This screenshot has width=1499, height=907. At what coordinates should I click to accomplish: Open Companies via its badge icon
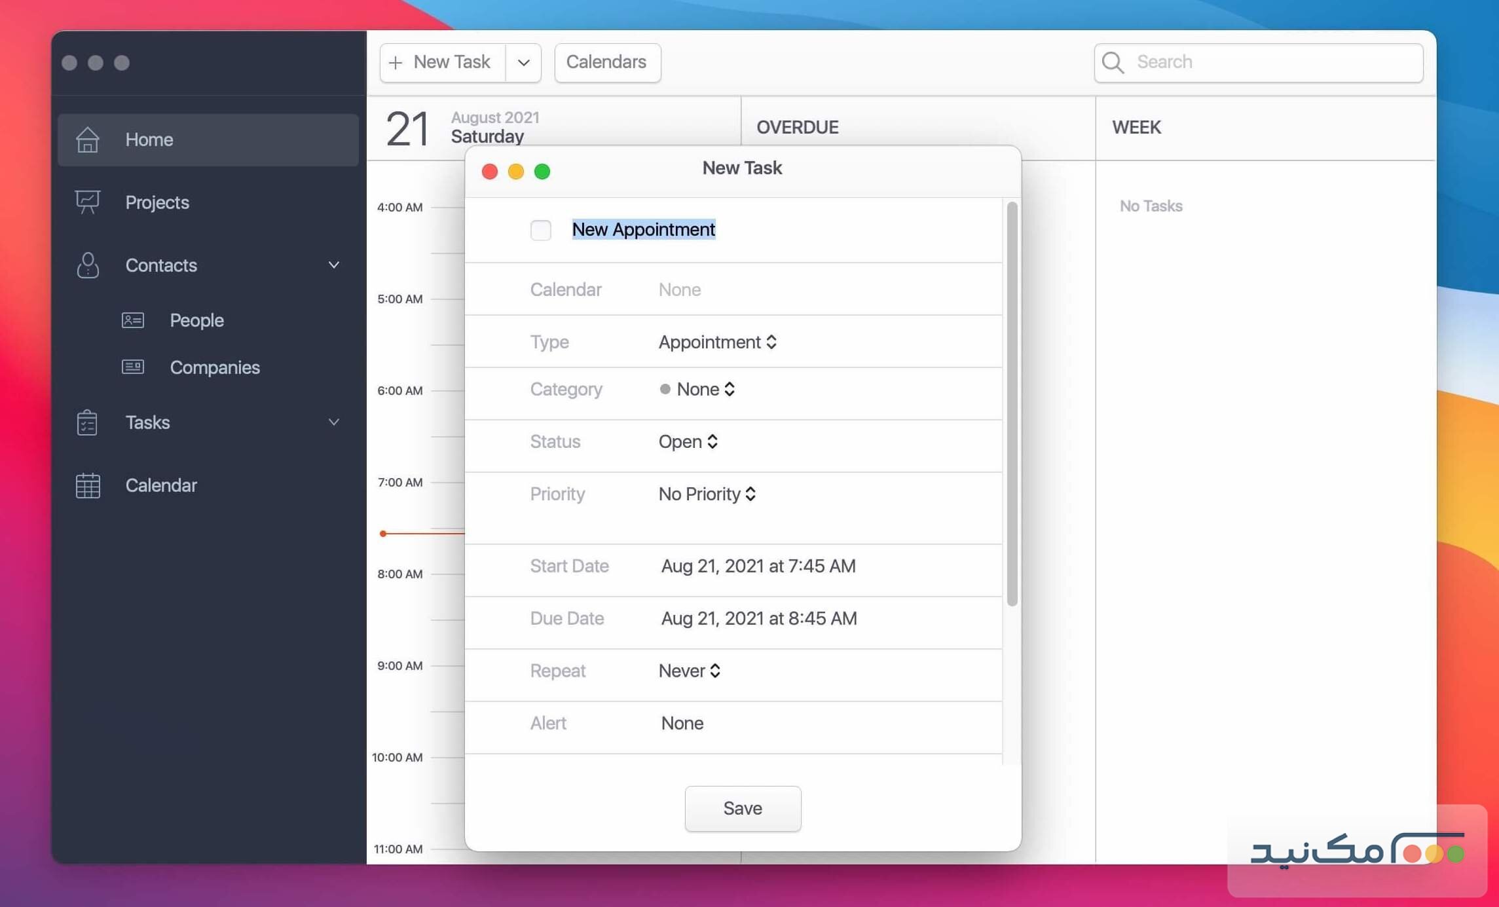pos(132,367)
